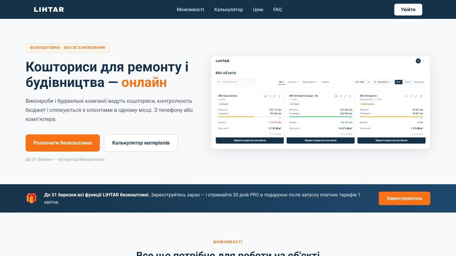
Task: Click the 5 152 ₴/м² price value
Action: pos(275,128)
